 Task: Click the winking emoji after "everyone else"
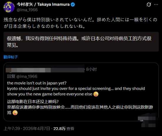tap(96, 94)
